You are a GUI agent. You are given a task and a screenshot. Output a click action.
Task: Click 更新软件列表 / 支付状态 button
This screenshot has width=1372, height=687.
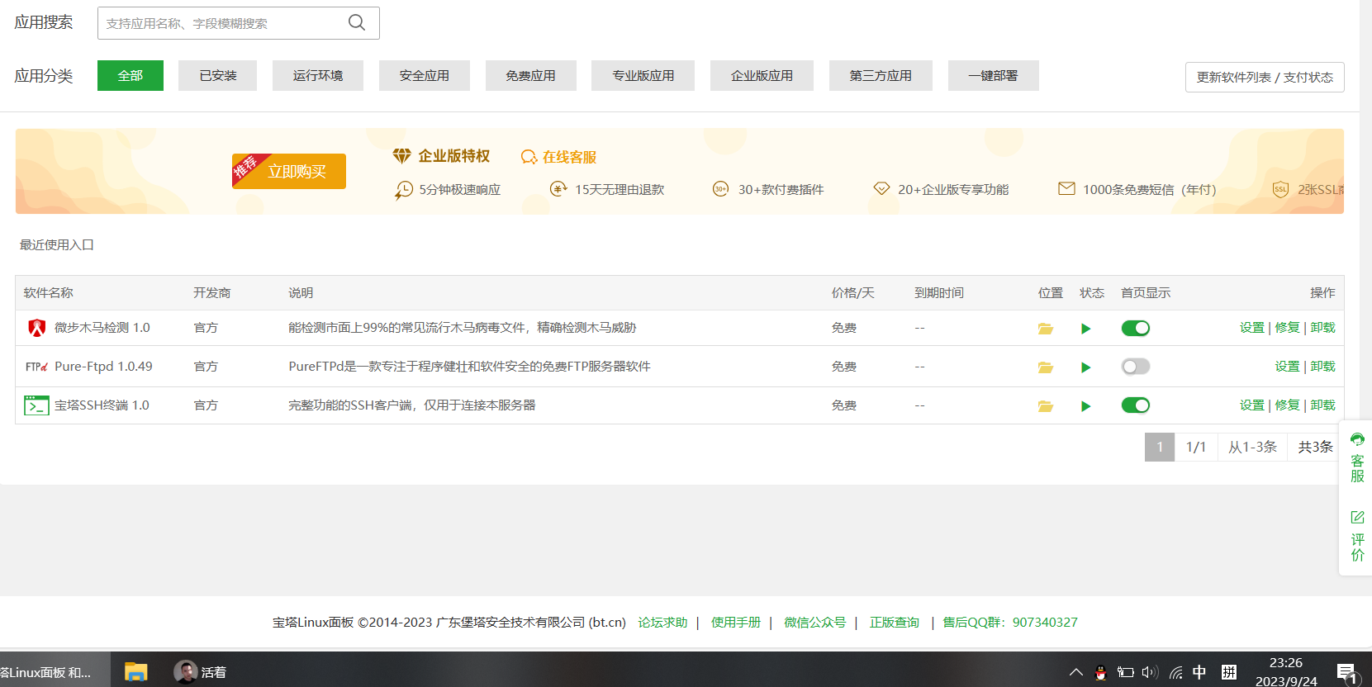1265,77
